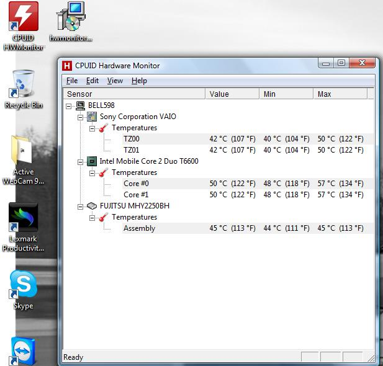Image resolution: width=383 pixels, height=366 pixels.
Task: Collapse the BELL598 root node
Action: coord(69,106)
